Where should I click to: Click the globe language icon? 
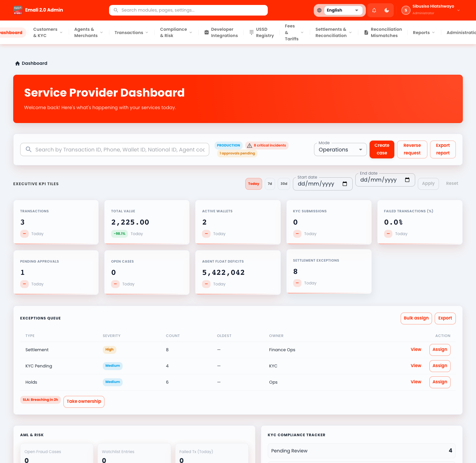319,10
